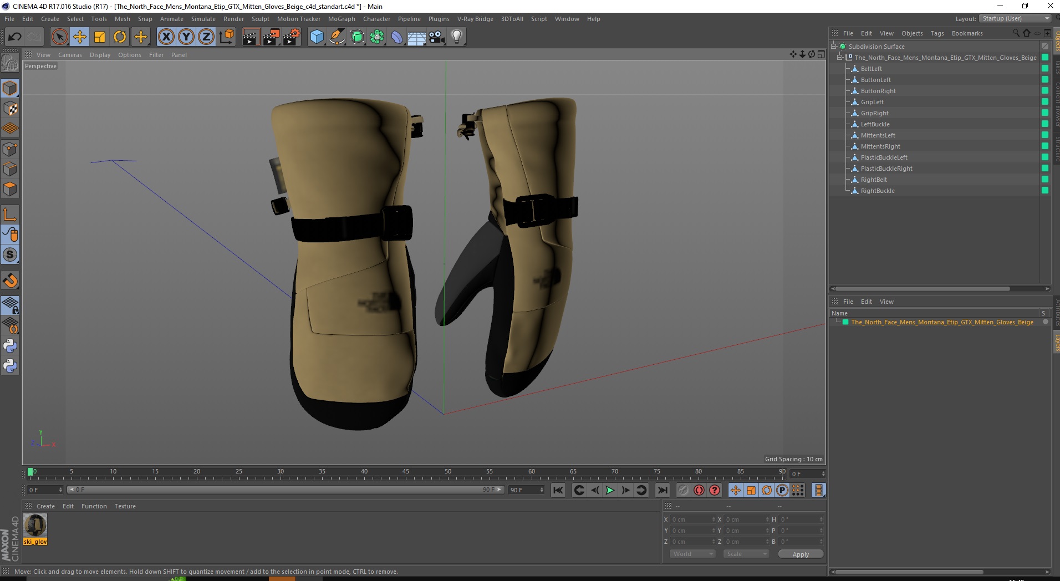Switch to Model mode in the left toolbar

(10, 88)
